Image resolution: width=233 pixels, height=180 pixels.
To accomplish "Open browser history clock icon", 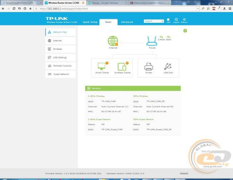I will (x=25, y=9).
